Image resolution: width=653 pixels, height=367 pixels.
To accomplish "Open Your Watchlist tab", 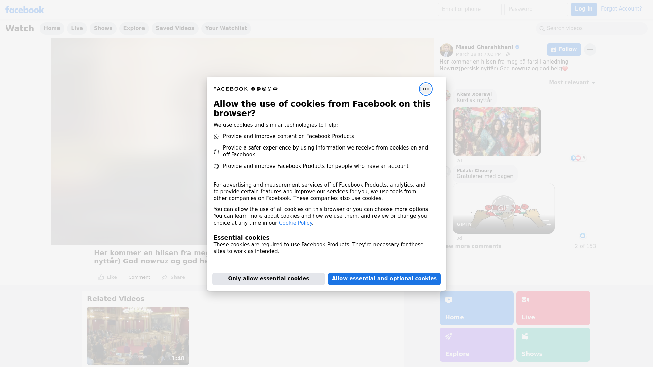I will point(226,29).
